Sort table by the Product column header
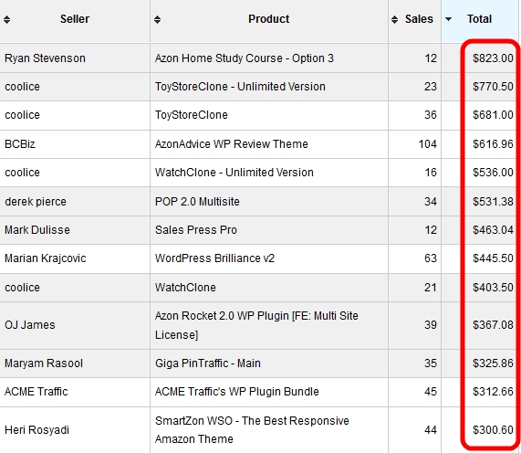This screenshot has width=521, height=453. (269, 19)
